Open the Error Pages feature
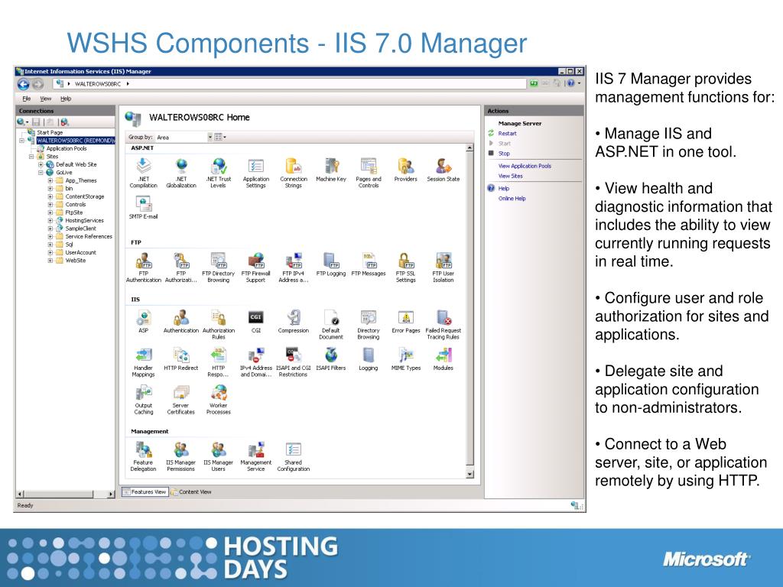Image resolution: width=783 pixels, height=587 pixels. pos(405,321)
